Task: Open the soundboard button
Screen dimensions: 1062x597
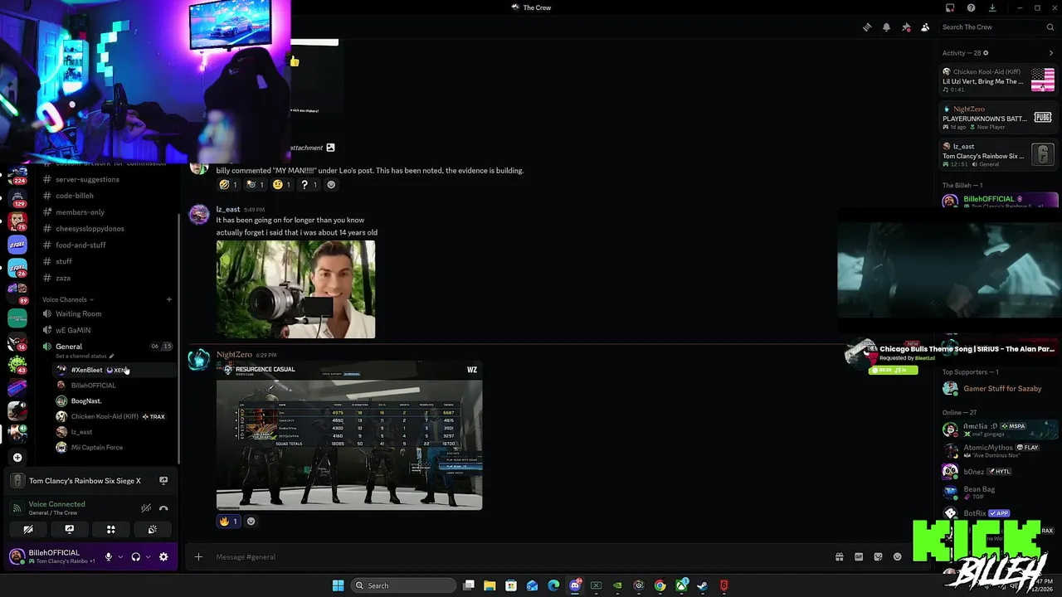Action: 153,529
